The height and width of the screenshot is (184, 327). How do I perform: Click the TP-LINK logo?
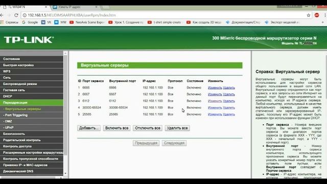[29, 40]
